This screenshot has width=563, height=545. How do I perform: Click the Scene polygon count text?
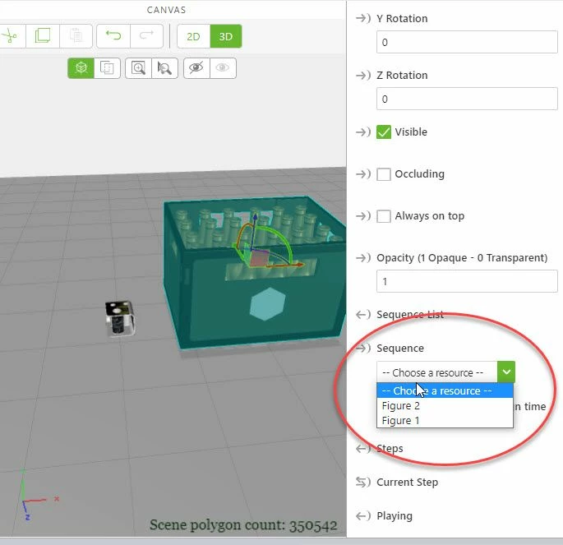pyautogui.click(x=243, y=525)
